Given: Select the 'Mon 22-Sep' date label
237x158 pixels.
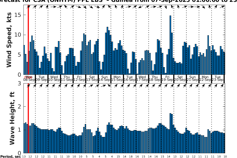Looking at the screenshot, I should click(205, 78).
